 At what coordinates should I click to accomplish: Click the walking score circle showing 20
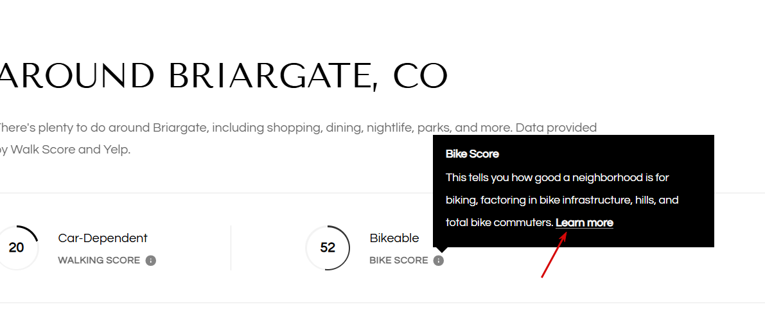[16, 248]
